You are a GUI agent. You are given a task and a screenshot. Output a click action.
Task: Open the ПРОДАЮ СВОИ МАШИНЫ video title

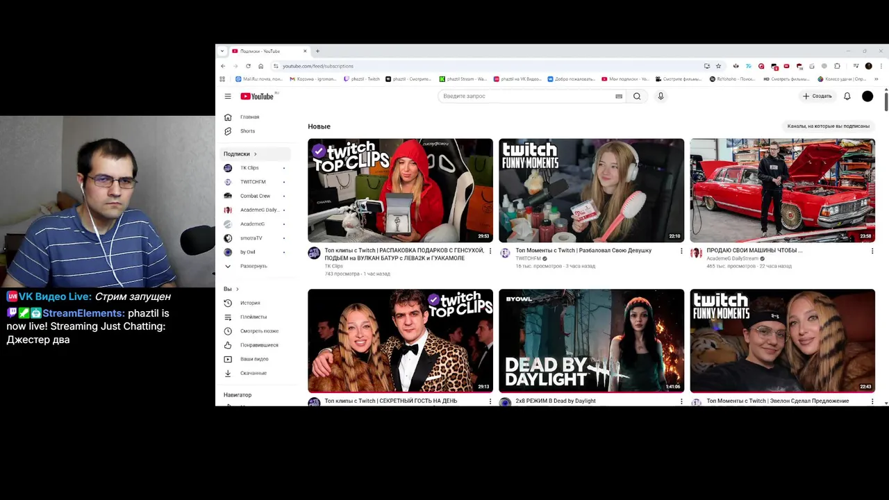(754, 251)
